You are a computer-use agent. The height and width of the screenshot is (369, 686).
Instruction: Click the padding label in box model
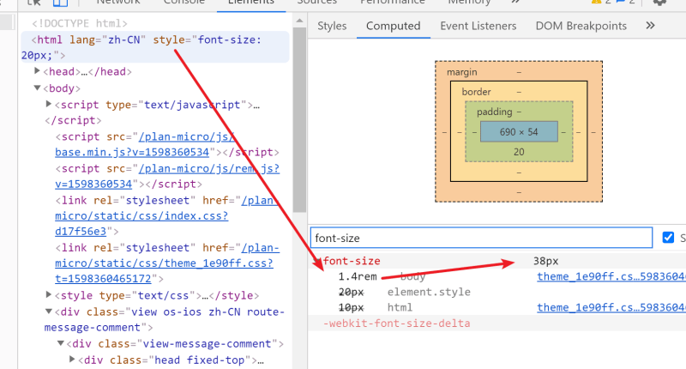click(x=495, y=112)
